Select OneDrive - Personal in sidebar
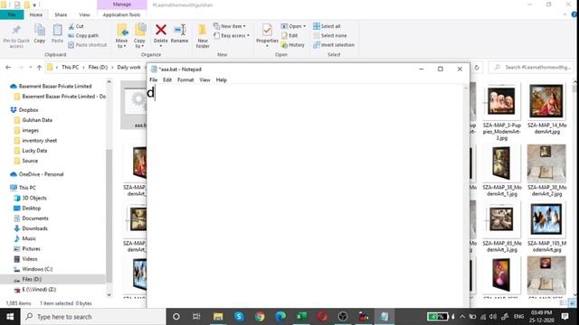Viewport: 579px width, 325px height. (41, 174)
